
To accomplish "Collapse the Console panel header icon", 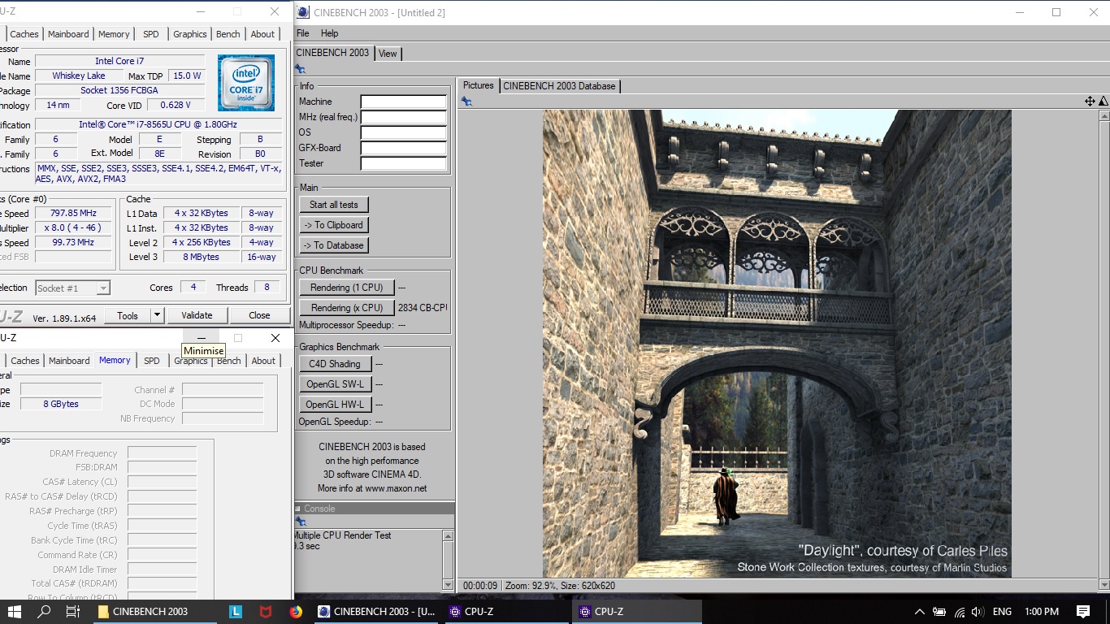I will pyautogui.click(x=298, y=509).
